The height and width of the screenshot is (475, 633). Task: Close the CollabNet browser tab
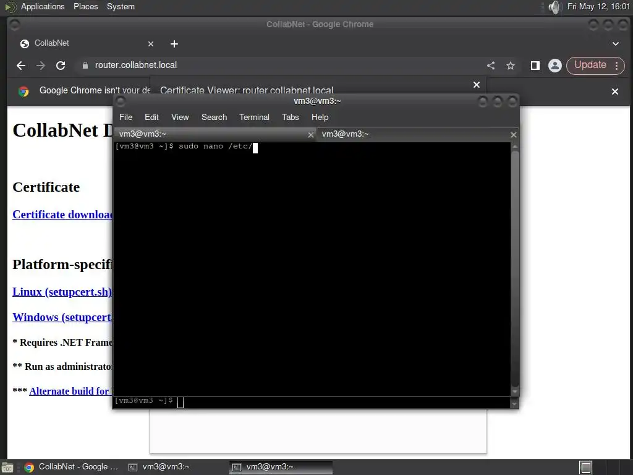(x=151, y=44)
